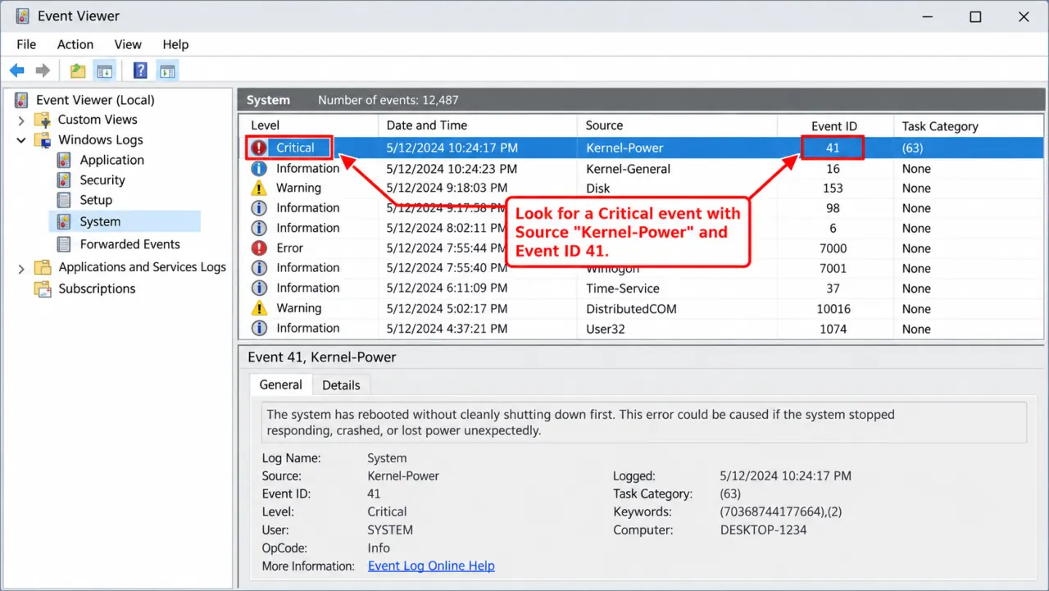
Task: Select Forwarded Events in the tree
Action: [x=129, y=244]
